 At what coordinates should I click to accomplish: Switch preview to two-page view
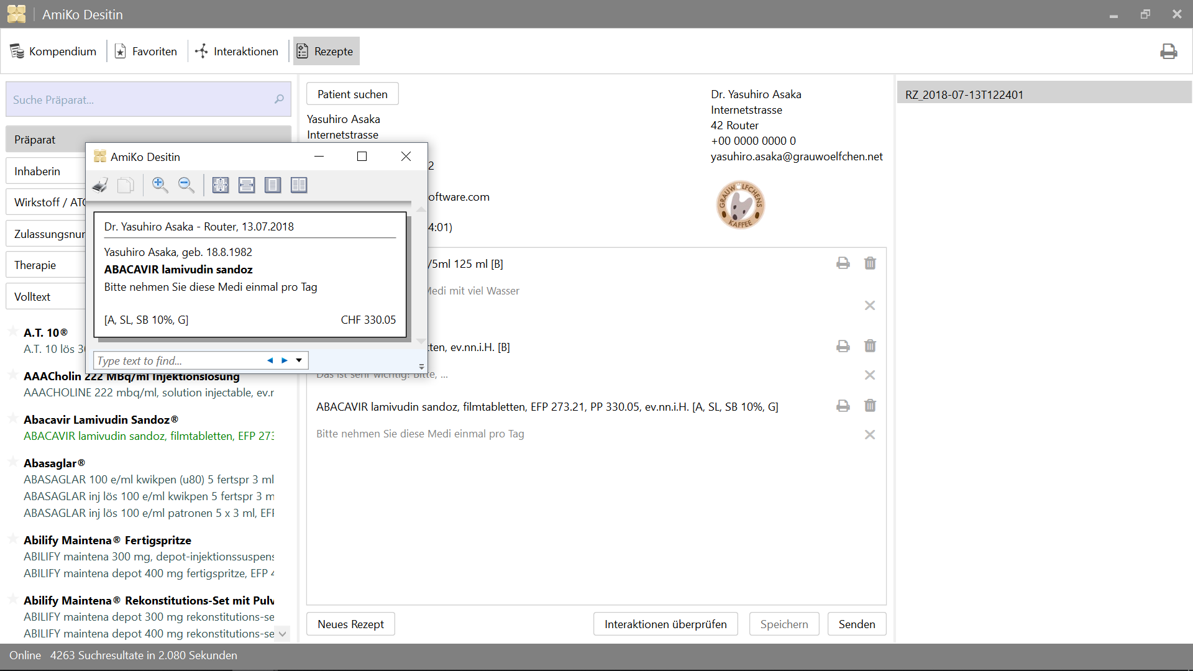point(299,185)
